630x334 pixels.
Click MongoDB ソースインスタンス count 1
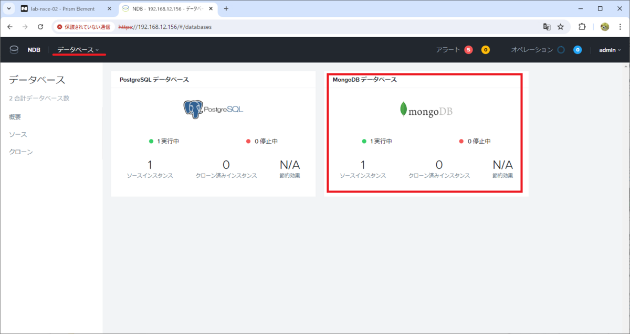362,165
